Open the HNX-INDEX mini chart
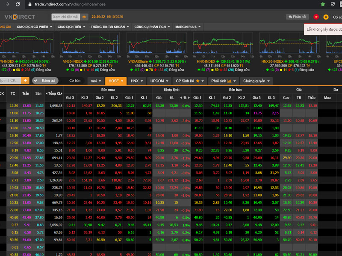This screenshot has height=256, width=342. click(223, 43)
